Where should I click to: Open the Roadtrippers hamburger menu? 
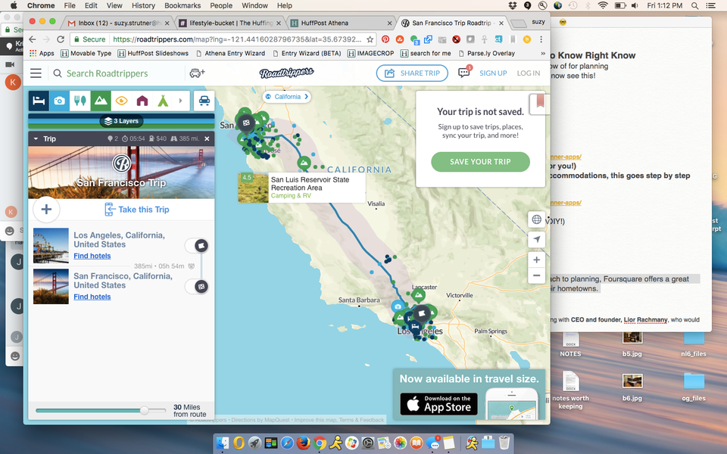tap(36, 73)
